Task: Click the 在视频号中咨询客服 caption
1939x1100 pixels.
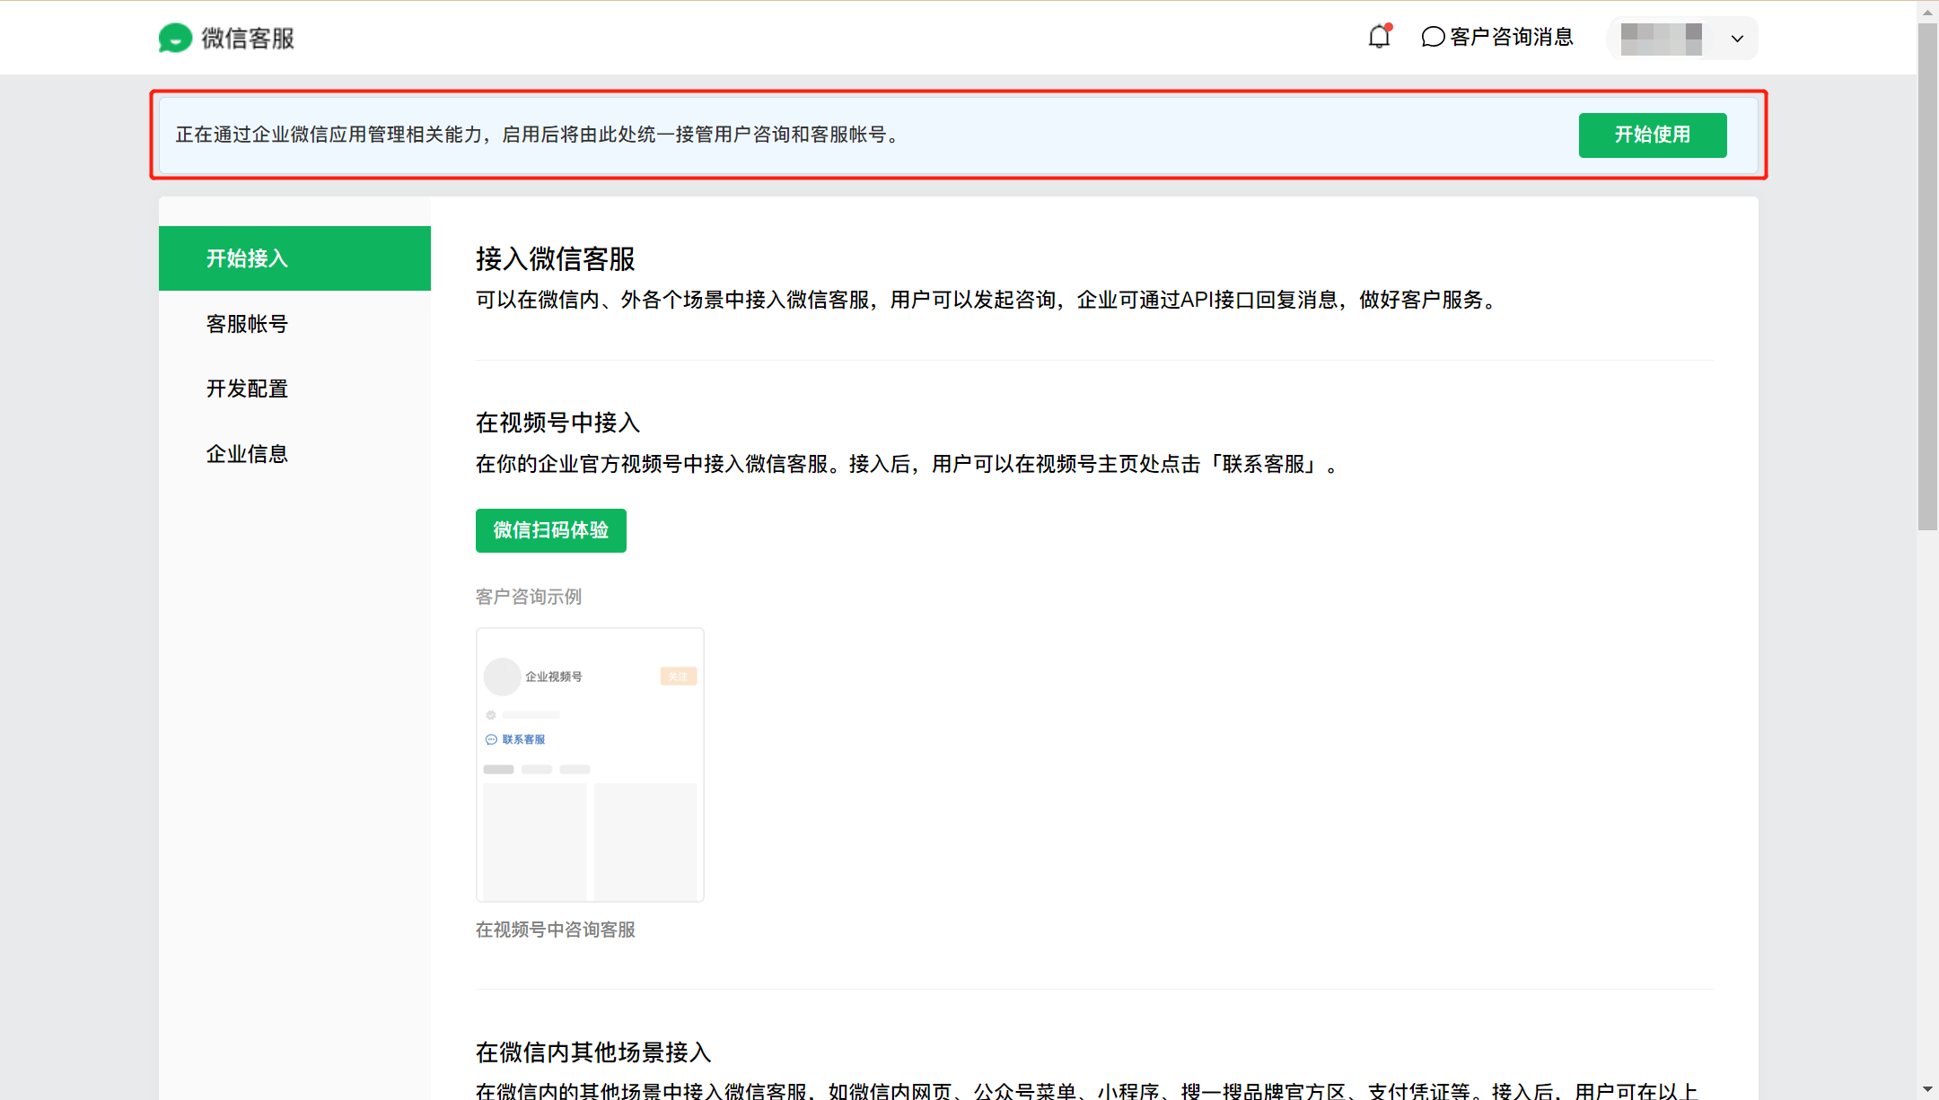Action: 556,930
